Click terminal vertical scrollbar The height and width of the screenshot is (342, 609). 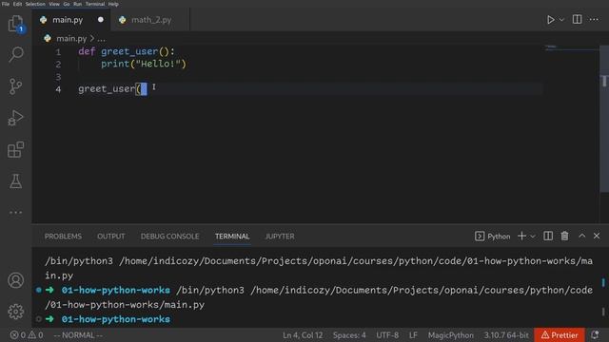603,283
